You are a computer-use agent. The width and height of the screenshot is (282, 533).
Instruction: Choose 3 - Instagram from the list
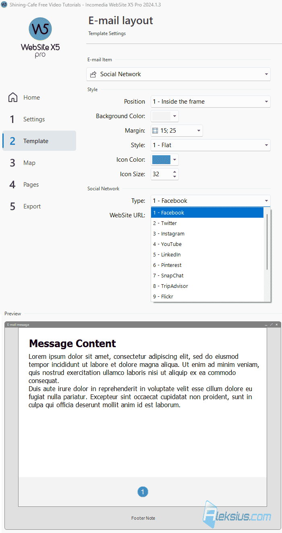point(207,233)
